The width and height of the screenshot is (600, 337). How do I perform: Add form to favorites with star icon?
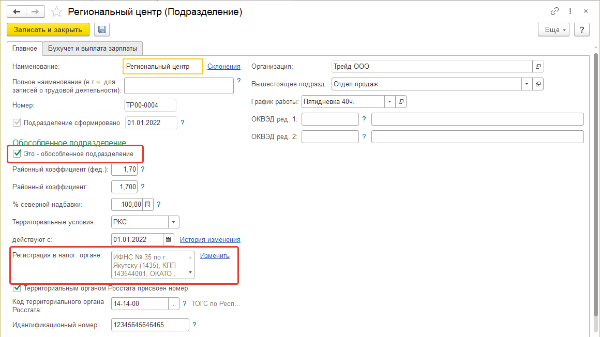[x=58, y=11]
